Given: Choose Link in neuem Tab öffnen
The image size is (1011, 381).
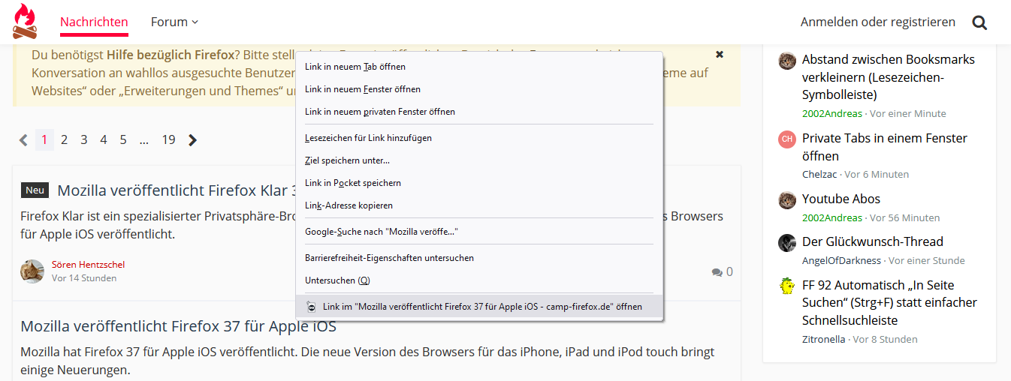Looking at the screenshot, I should pyautogui.click(x=479, y=67).
